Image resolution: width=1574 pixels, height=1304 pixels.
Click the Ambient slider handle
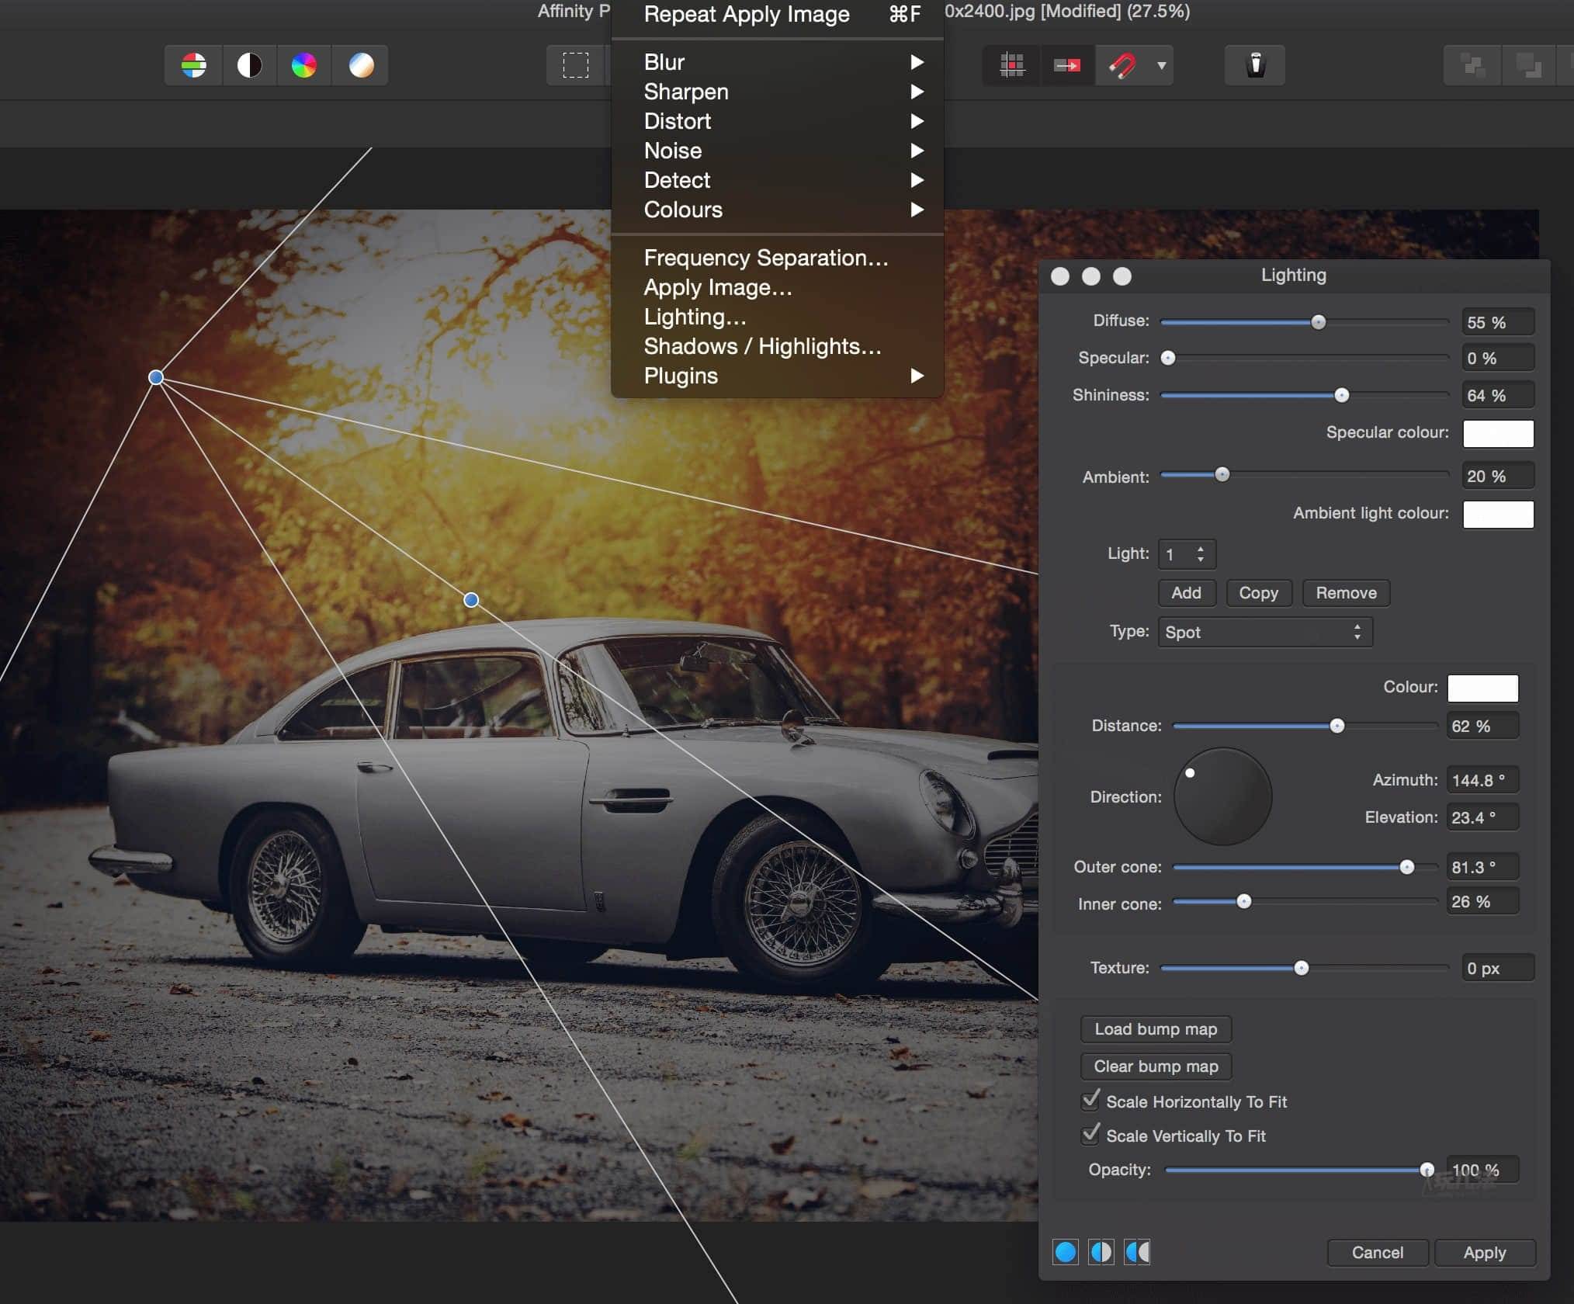click(x=1222, y=474)
